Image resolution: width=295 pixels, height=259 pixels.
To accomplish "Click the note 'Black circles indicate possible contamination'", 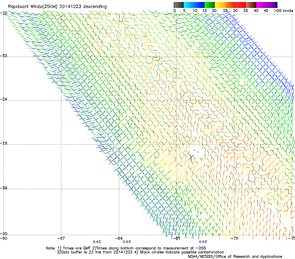I will (182, 252).
